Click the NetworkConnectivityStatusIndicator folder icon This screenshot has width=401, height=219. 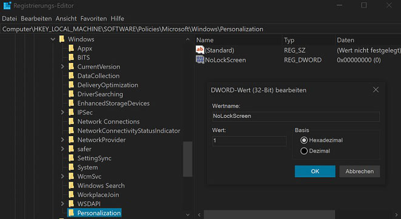click(x=72, y=131)
